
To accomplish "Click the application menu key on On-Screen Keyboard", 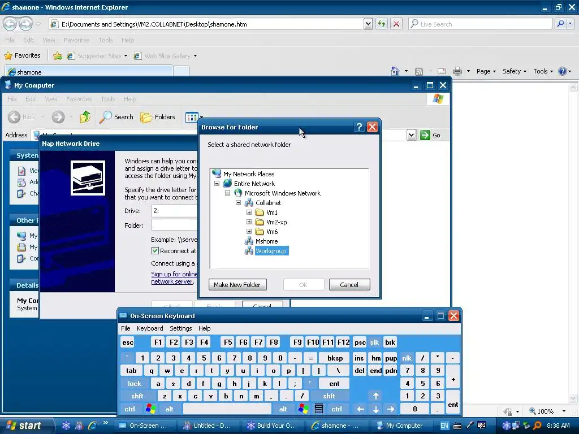I will point(319,409).
